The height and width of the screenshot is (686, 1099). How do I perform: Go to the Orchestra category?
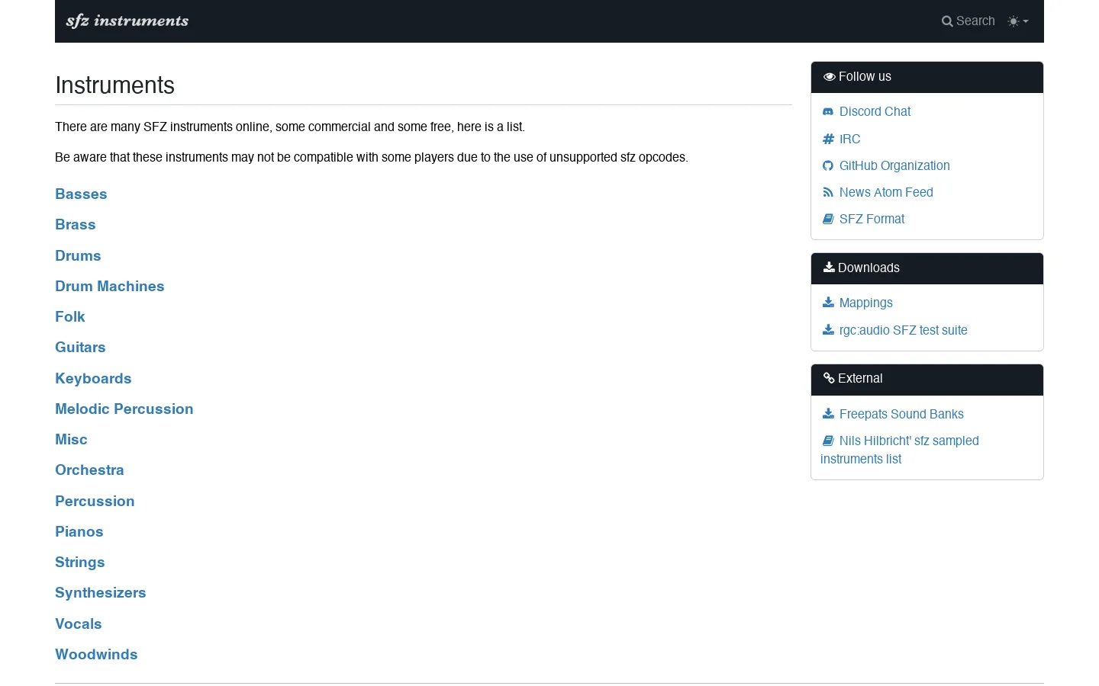[x=89, y=470]
